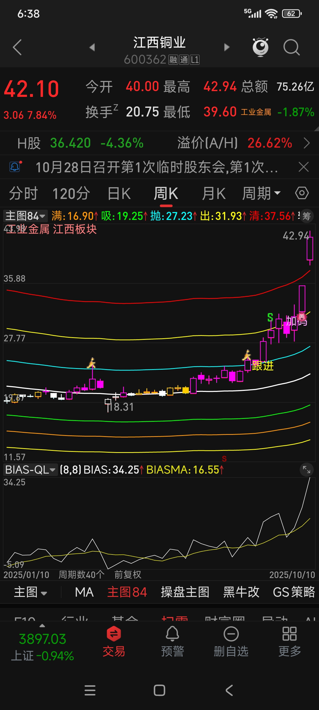Image resolution: width=319 pixels, height=710 pixels.
Task: Open Android recent apps menu button
Action: coord(90,690)
